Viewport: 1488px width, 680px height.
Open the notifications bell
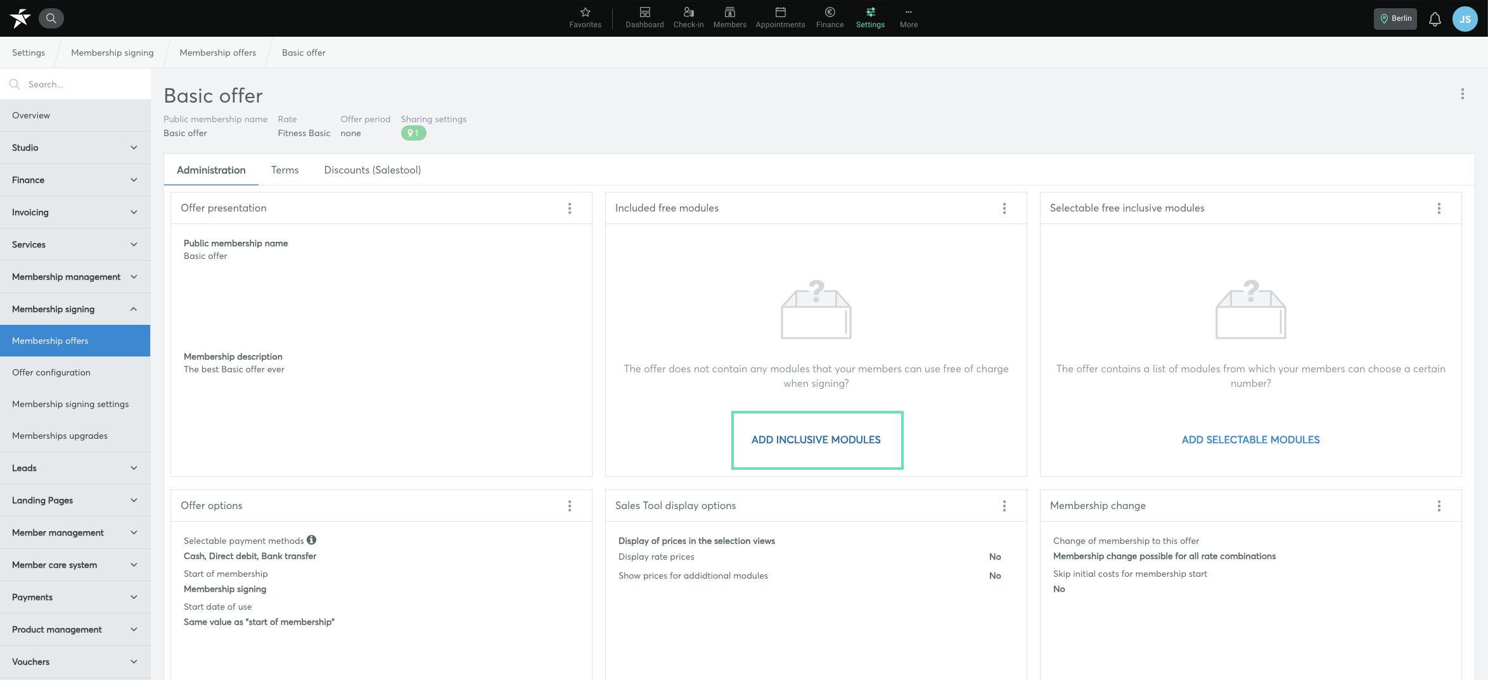point(1435,19)
